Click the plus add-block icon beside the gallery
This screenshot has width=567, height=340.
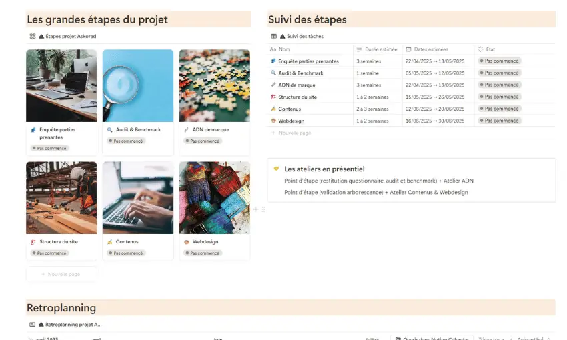coord(255,209)
